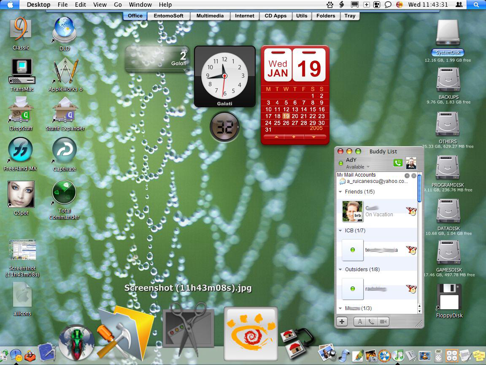Launch Total Commander from the desktop

point(64,193)
